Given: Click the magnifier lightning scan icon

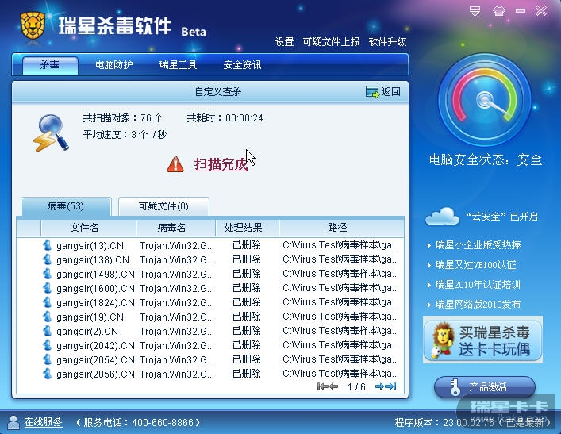Looking at the screenshot, I should (x=51, y=133).
